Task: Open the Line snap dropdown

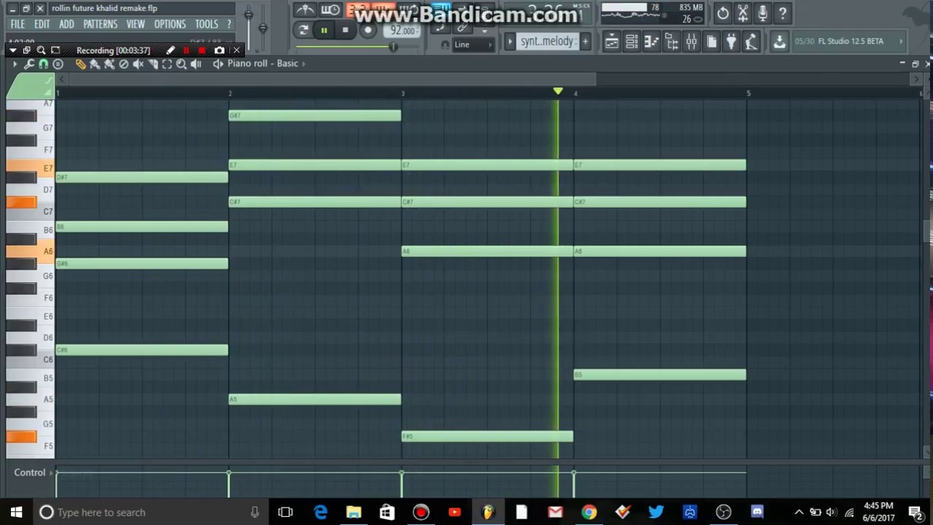Action: point(471,44)
